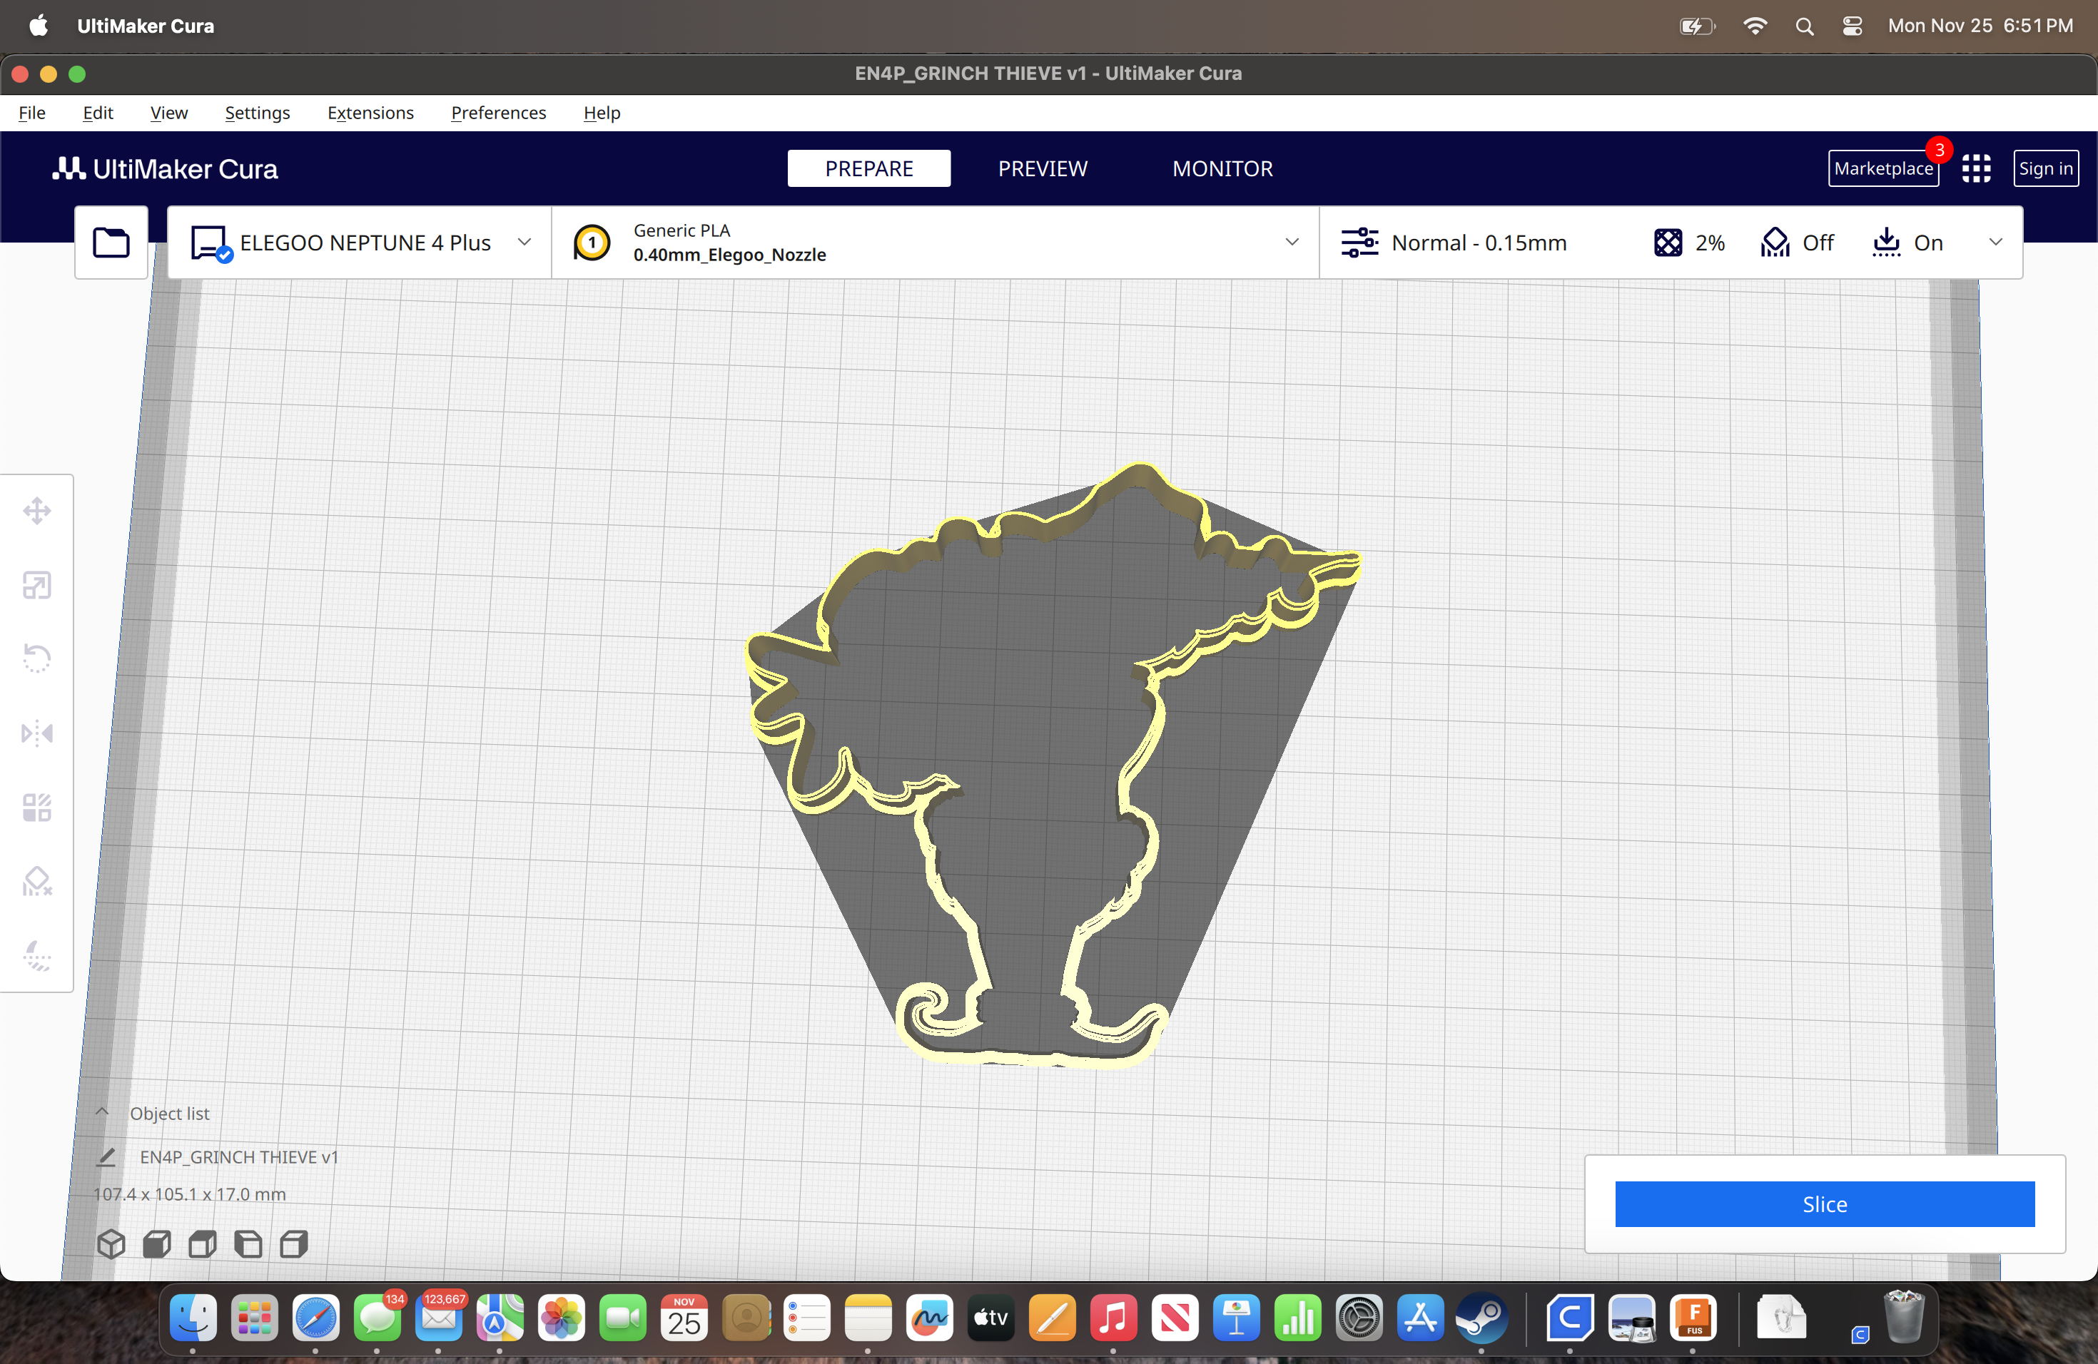Click the extruder 1 material icon

pyautogui.click(x=592, y=243)
